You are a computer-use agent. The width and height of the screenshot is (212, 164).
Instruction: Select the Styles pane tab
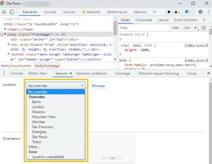(x=125, y=20)
